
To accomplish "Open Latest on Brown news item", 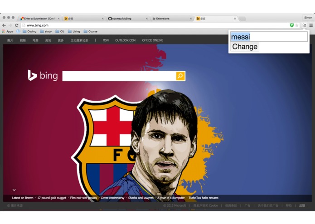I will tap(23, 198).
